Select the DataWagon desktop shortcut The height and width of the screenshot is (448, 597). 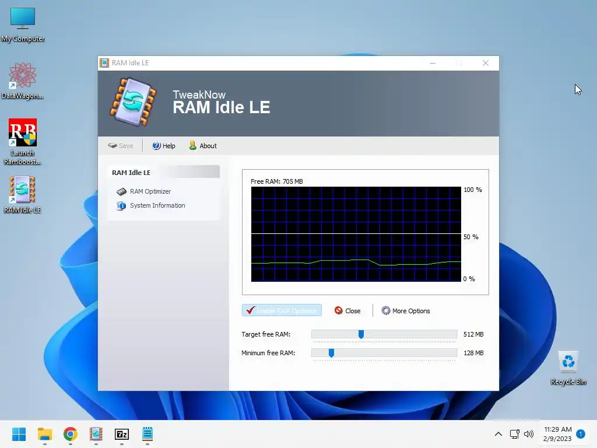tap(23, 80)
